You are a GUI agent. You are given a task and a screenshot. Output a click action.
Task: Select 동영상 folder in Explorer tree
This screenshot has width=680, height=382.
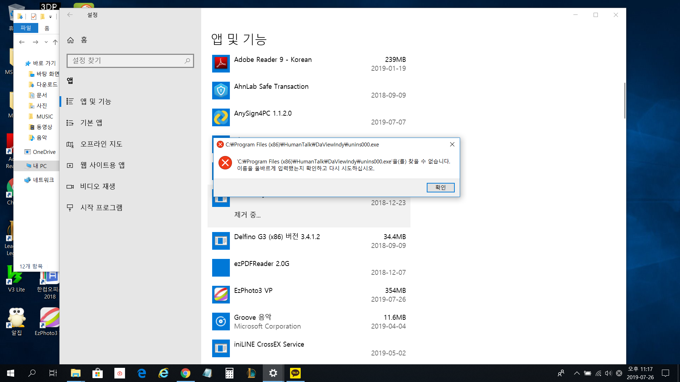41,127
